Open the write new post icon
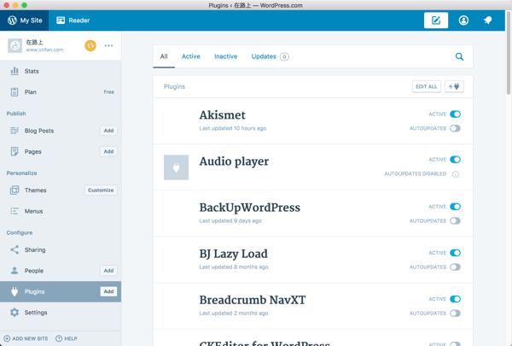The height and width of the screenshot is (346, 512). point(436,21)
